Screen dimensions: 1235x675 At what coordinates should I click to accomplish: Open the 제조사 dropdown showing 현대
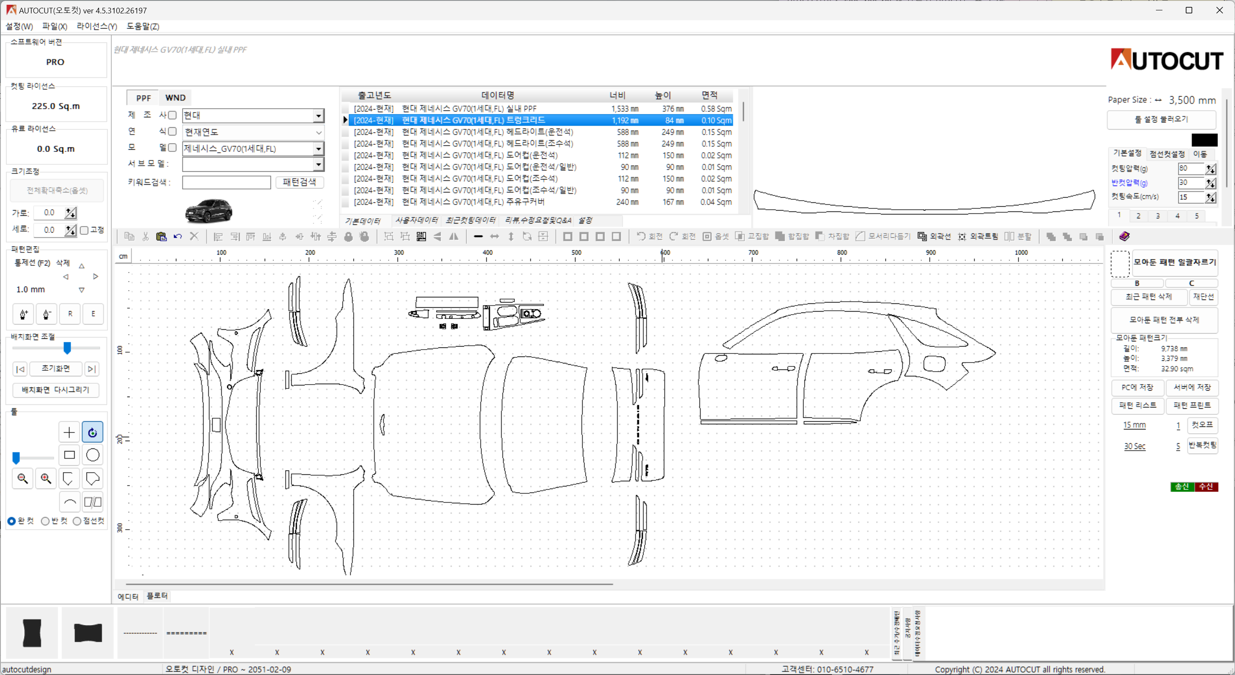[253, 116]
